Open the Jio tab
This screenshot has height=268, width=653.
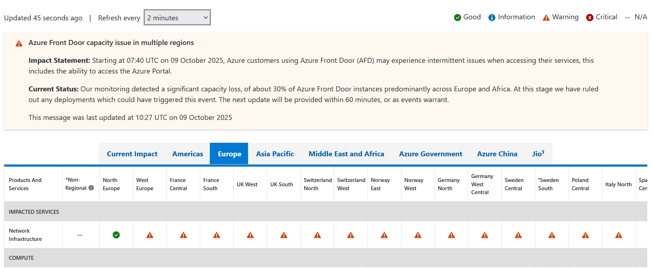coord(538,154)
